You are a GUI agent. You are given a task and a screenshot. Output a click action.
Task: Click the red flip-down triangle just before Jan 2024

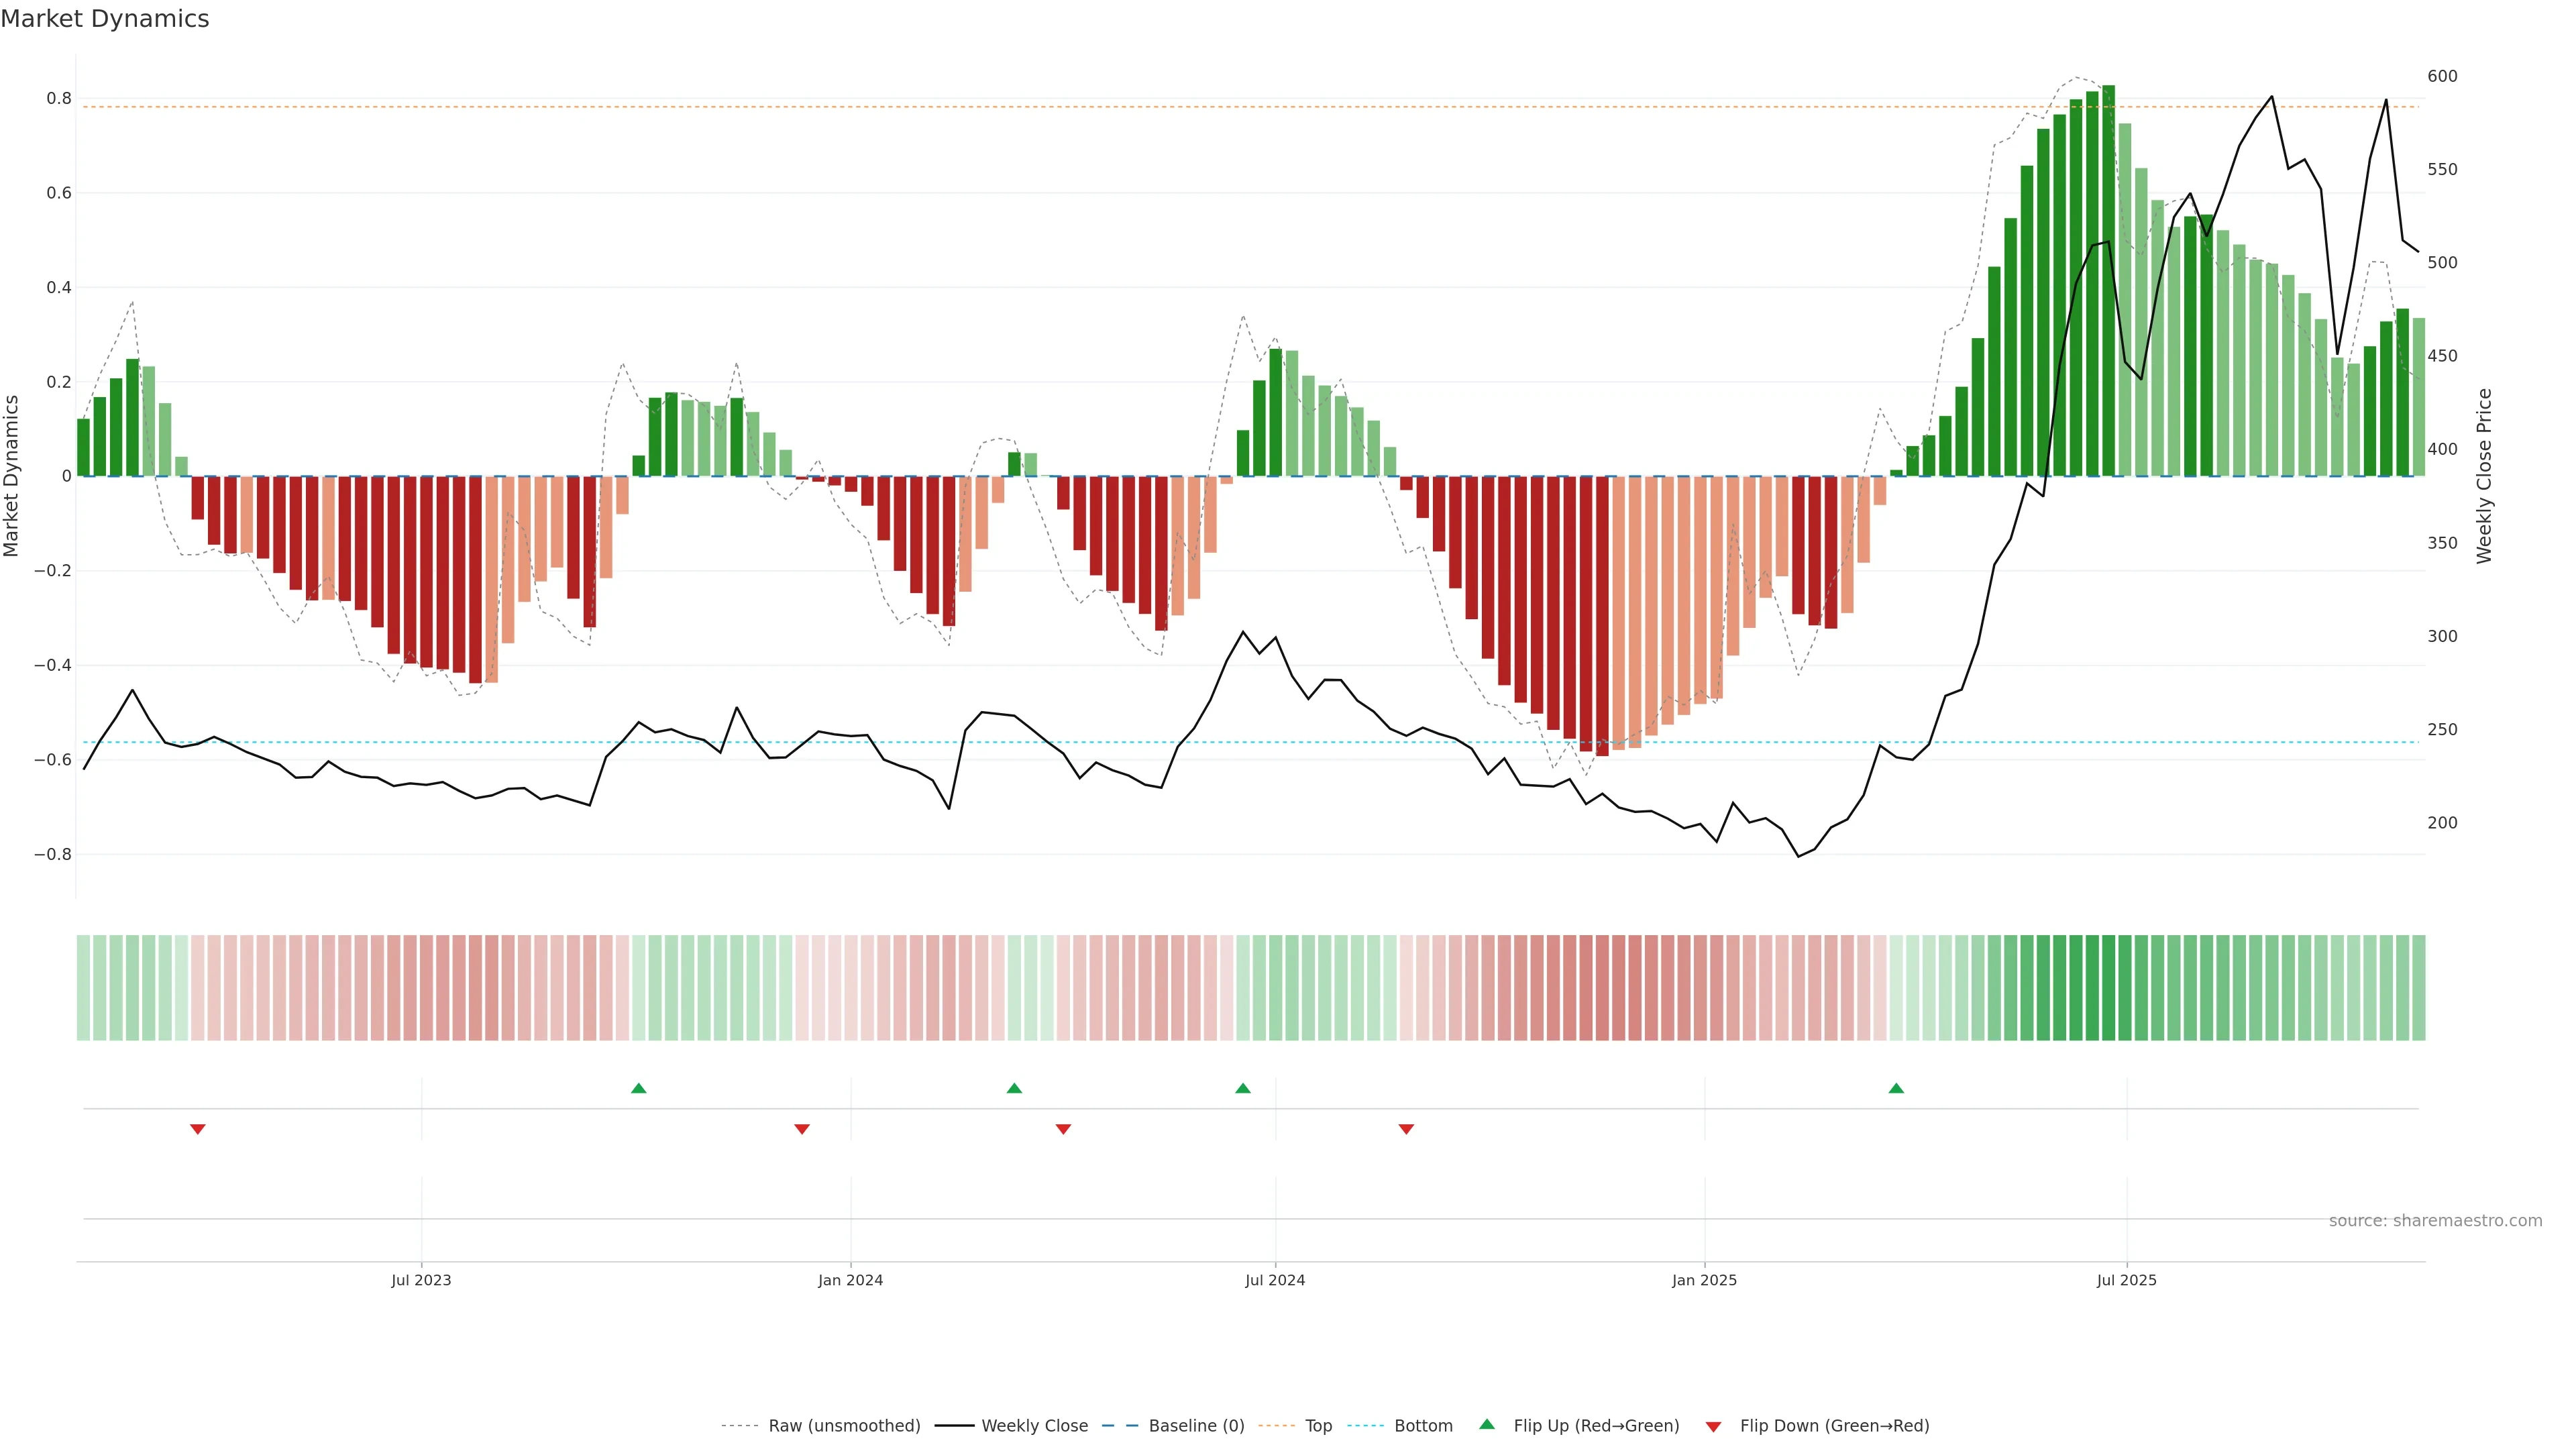coord(802,1129)
